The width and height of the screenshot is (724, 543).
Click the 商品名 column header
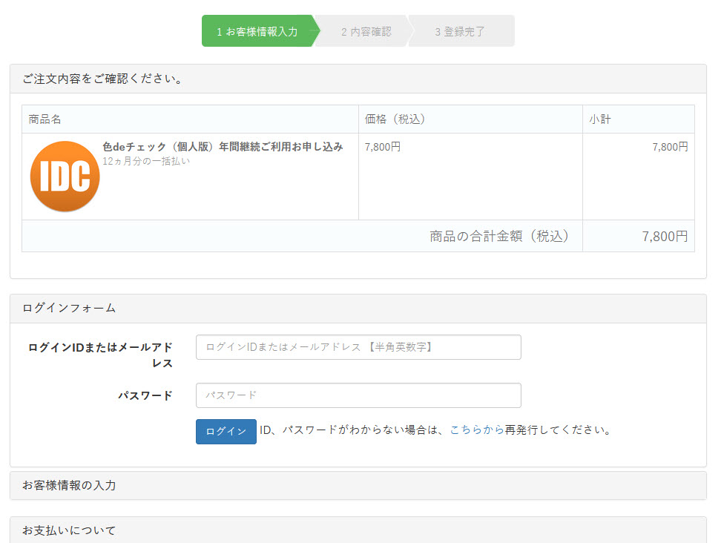pyautogui.click(x=45, y=119)
